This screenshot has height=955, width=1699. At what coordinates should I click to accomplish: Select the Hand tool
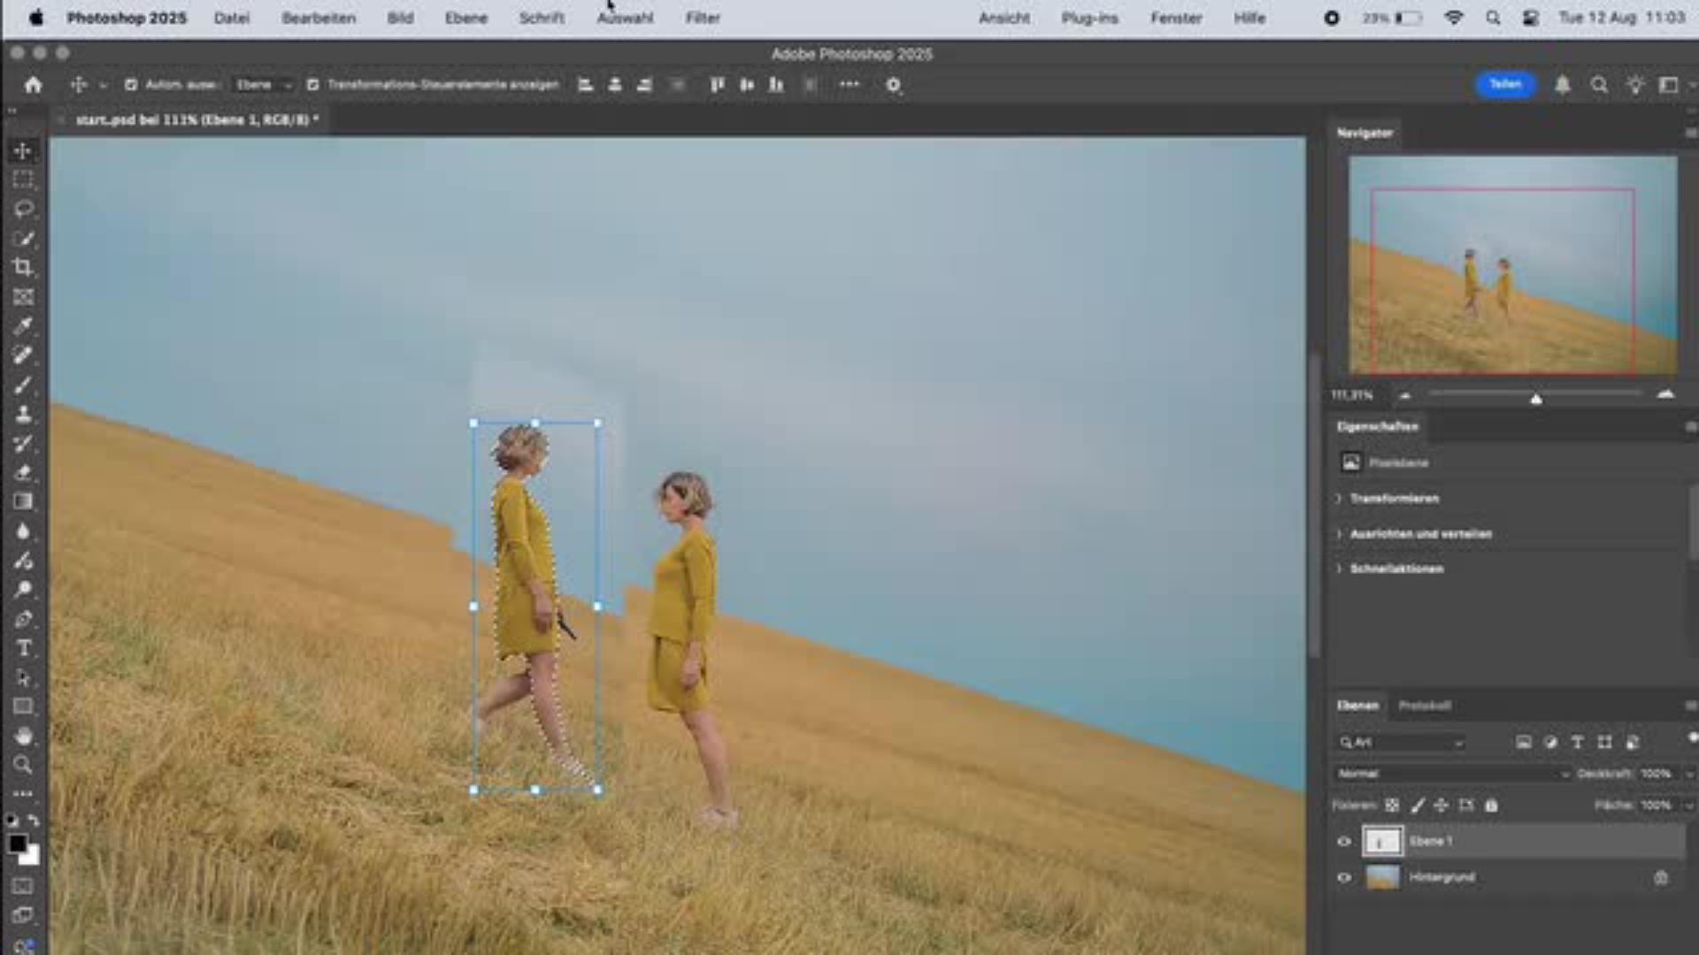24,736
